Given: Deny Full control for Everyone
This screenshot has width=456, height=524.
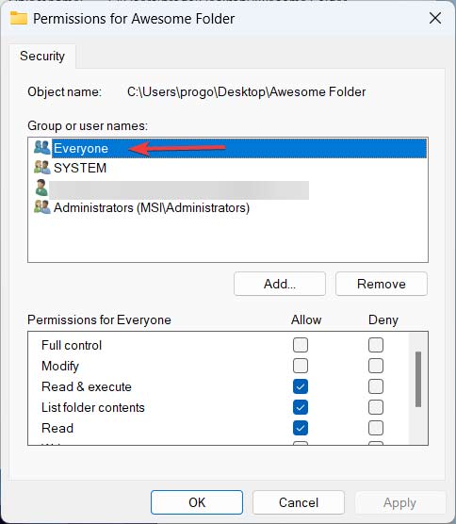Looking at the screenshot, I should coord(376,345).
